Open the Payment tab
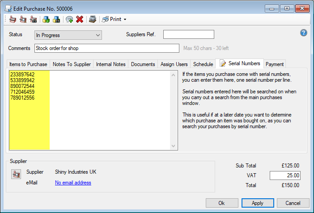Viewport: 314px width, 213px height. (275, 64)
